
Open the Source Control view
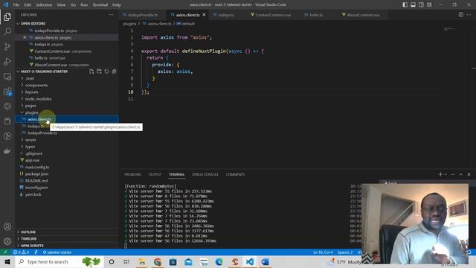coord(7,46)
